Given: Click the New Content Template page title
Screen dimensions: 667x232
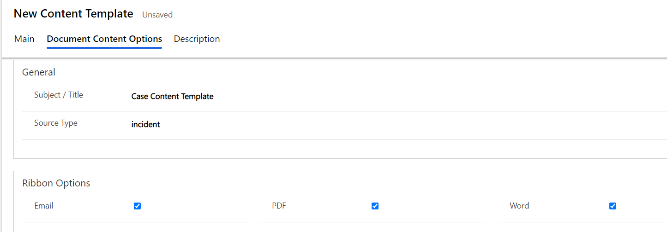Looking at the screenshot, I should pyautogui.click(x=73, y=14).
